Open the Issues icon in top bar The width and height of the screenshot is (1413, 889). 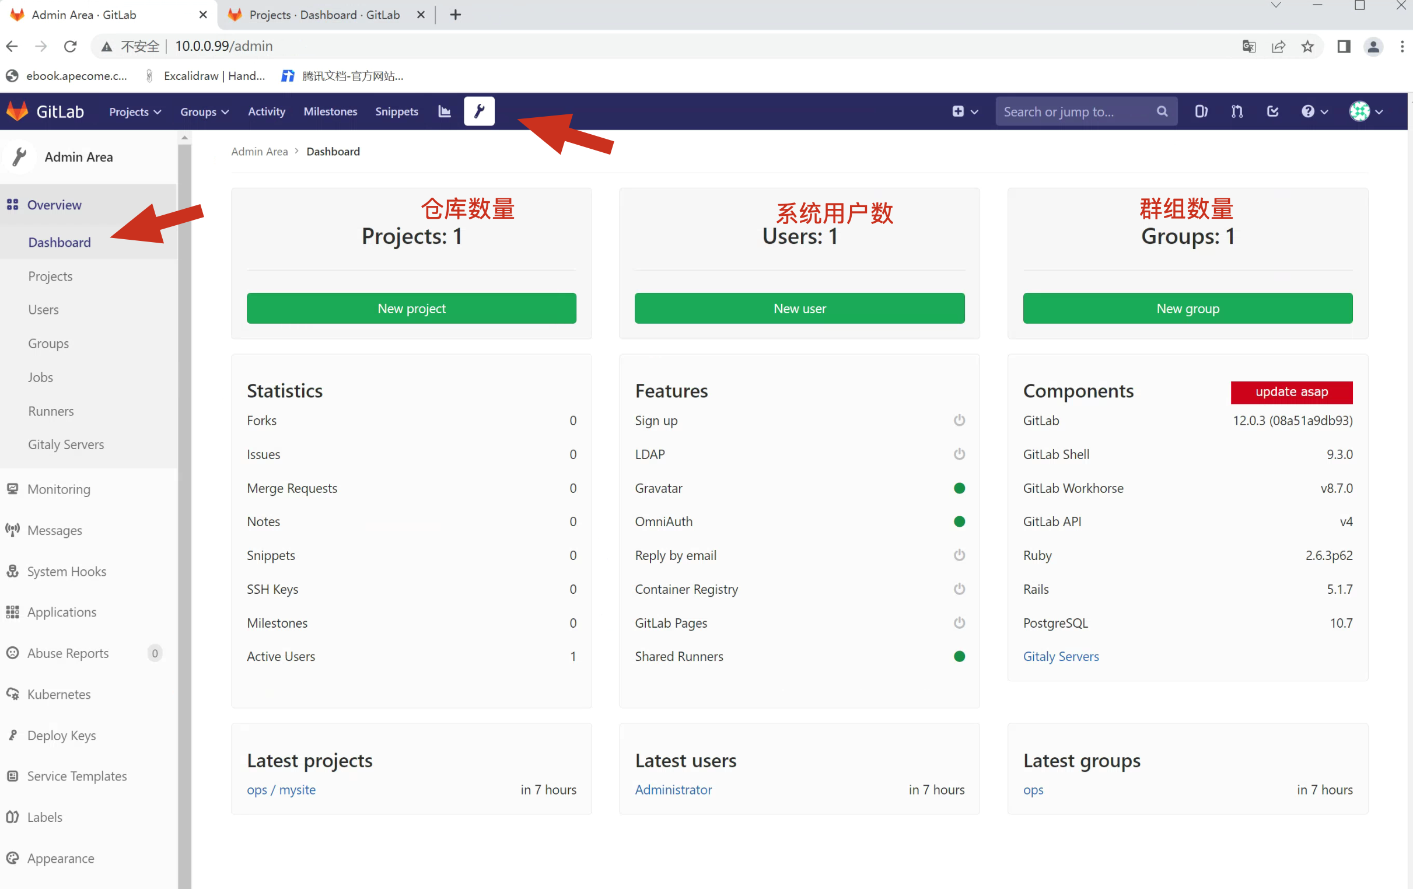click(1201, 111)
